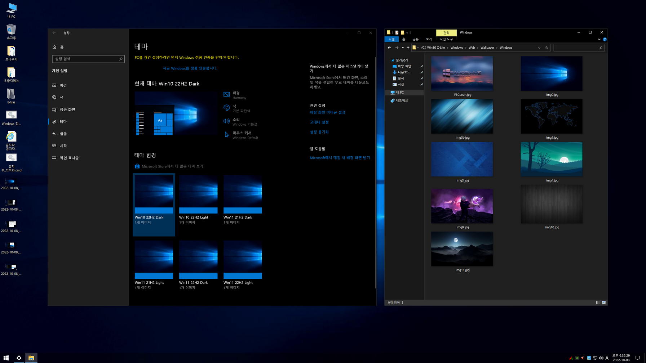Open 설정 동기화 link
This screenshot has width=646, height=363.
319,132
